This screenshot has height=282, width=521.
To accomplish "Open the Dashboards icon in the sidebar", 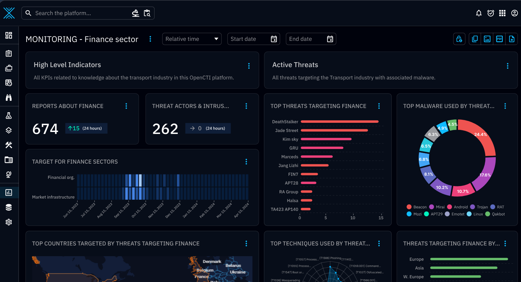I will [x=9, y=193].
